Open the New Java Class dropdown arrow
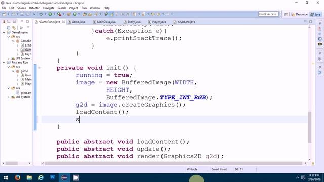Viewport: 324px width, 182px height. pos(79,14)
